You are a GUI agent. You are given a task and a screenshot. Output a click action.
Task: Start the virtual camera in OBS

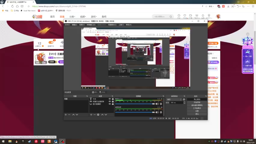(197, 105)
